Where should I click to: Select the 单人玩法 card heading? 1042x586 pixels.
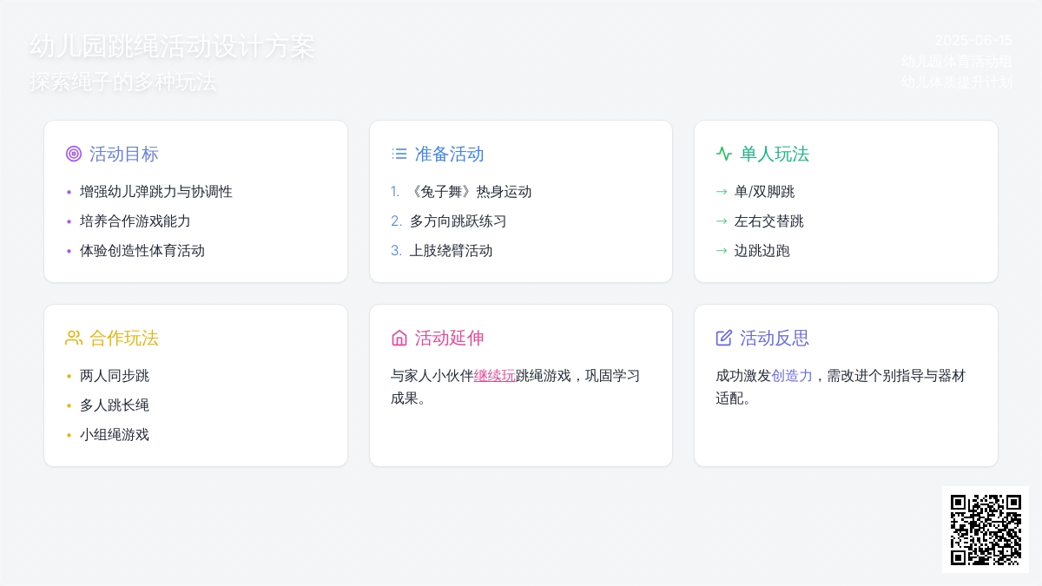pos(775,154)
